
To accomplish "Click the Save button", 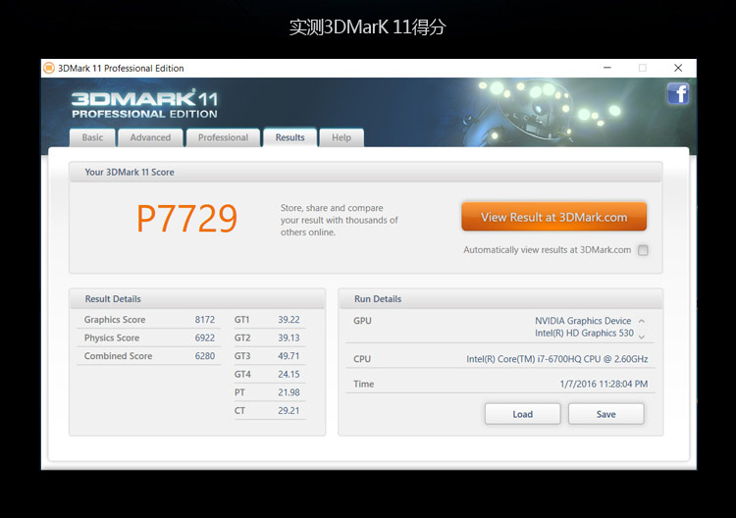I will point(606,414).
